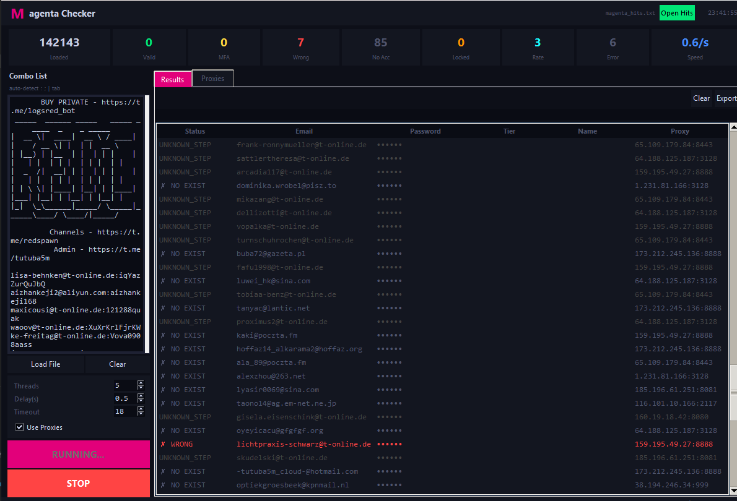Click Load File under the combo list
Screen dimensions: 737x501
pos(46,364)
